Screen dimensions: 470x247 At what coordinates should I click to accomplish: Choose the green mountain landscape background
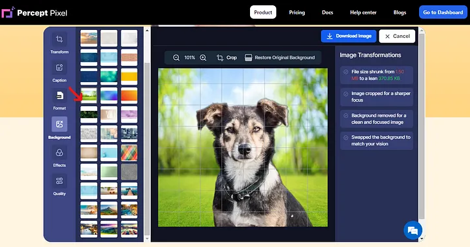109,210
